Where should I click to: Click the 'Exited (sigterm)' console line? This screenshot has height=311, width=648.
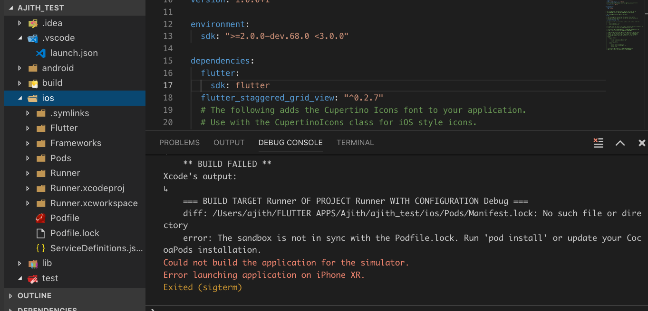coord(203,287)
